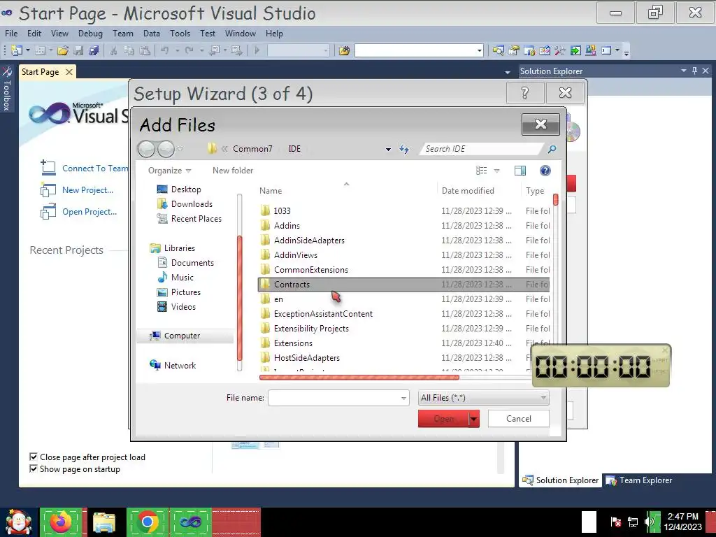Open File Explorer from the taskbar
Screen dimensions: 716x537
[104, 522]
